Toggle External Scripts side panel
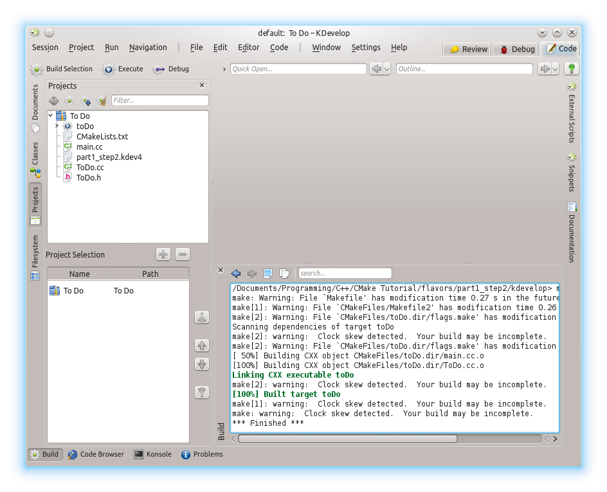 click(x=572, y=112)
